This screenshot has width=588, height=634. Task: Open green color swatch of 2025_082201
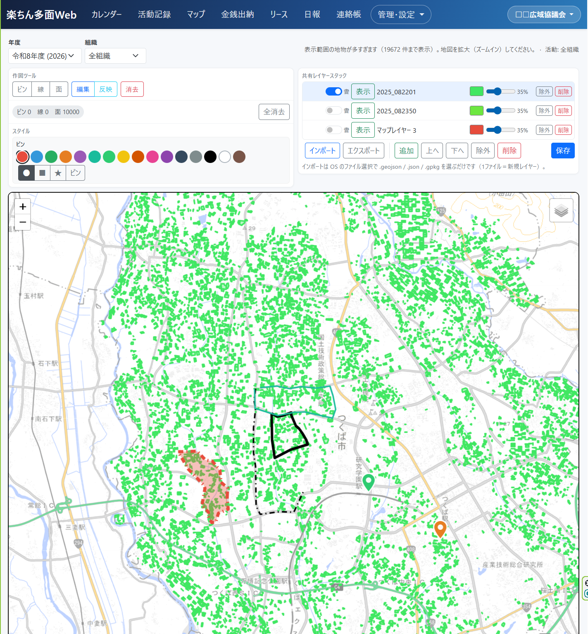476,91
